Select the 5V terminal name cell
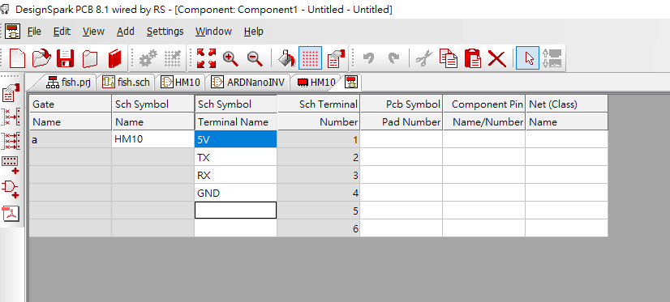Screen dimensions: 670x302 235,139
